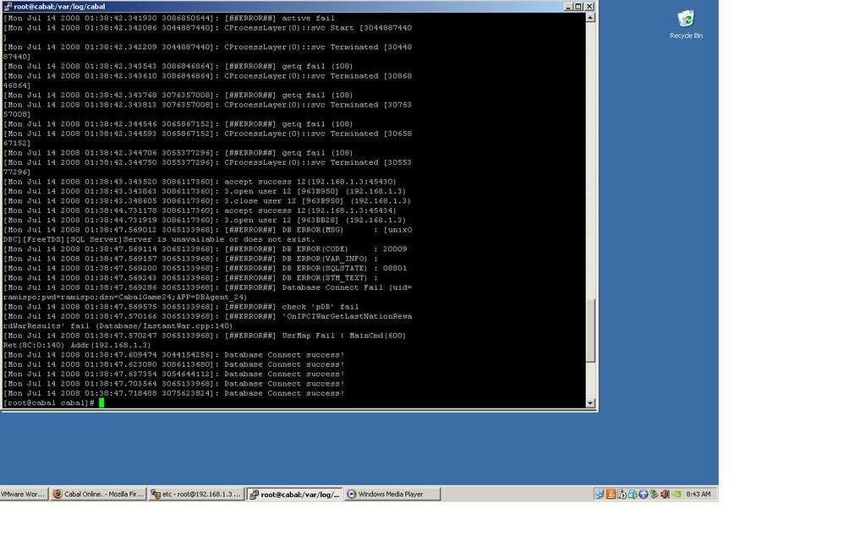Click the green cursor at the shell prompt

[101, 403]
